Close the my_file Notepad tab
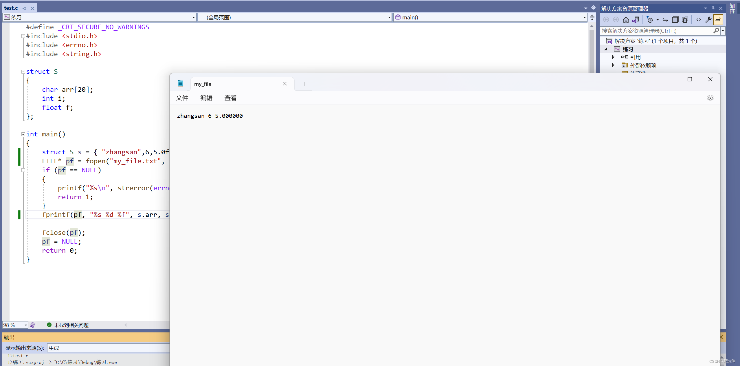Image resolution: width=740 pixels, height=366 pixels. tap(285, 84)
